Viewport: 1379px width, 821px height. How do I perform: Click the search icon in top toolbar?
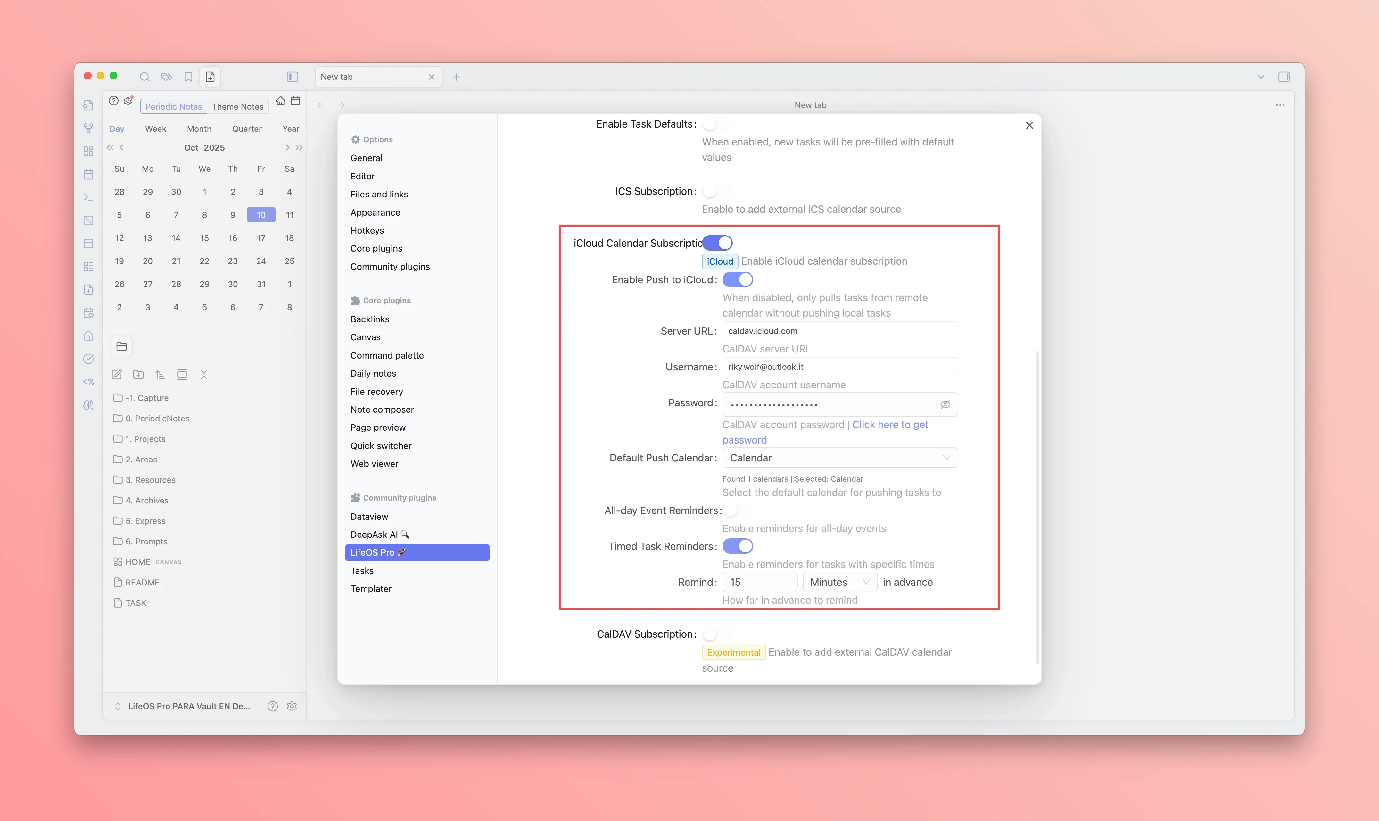click(x=145, y=77)
